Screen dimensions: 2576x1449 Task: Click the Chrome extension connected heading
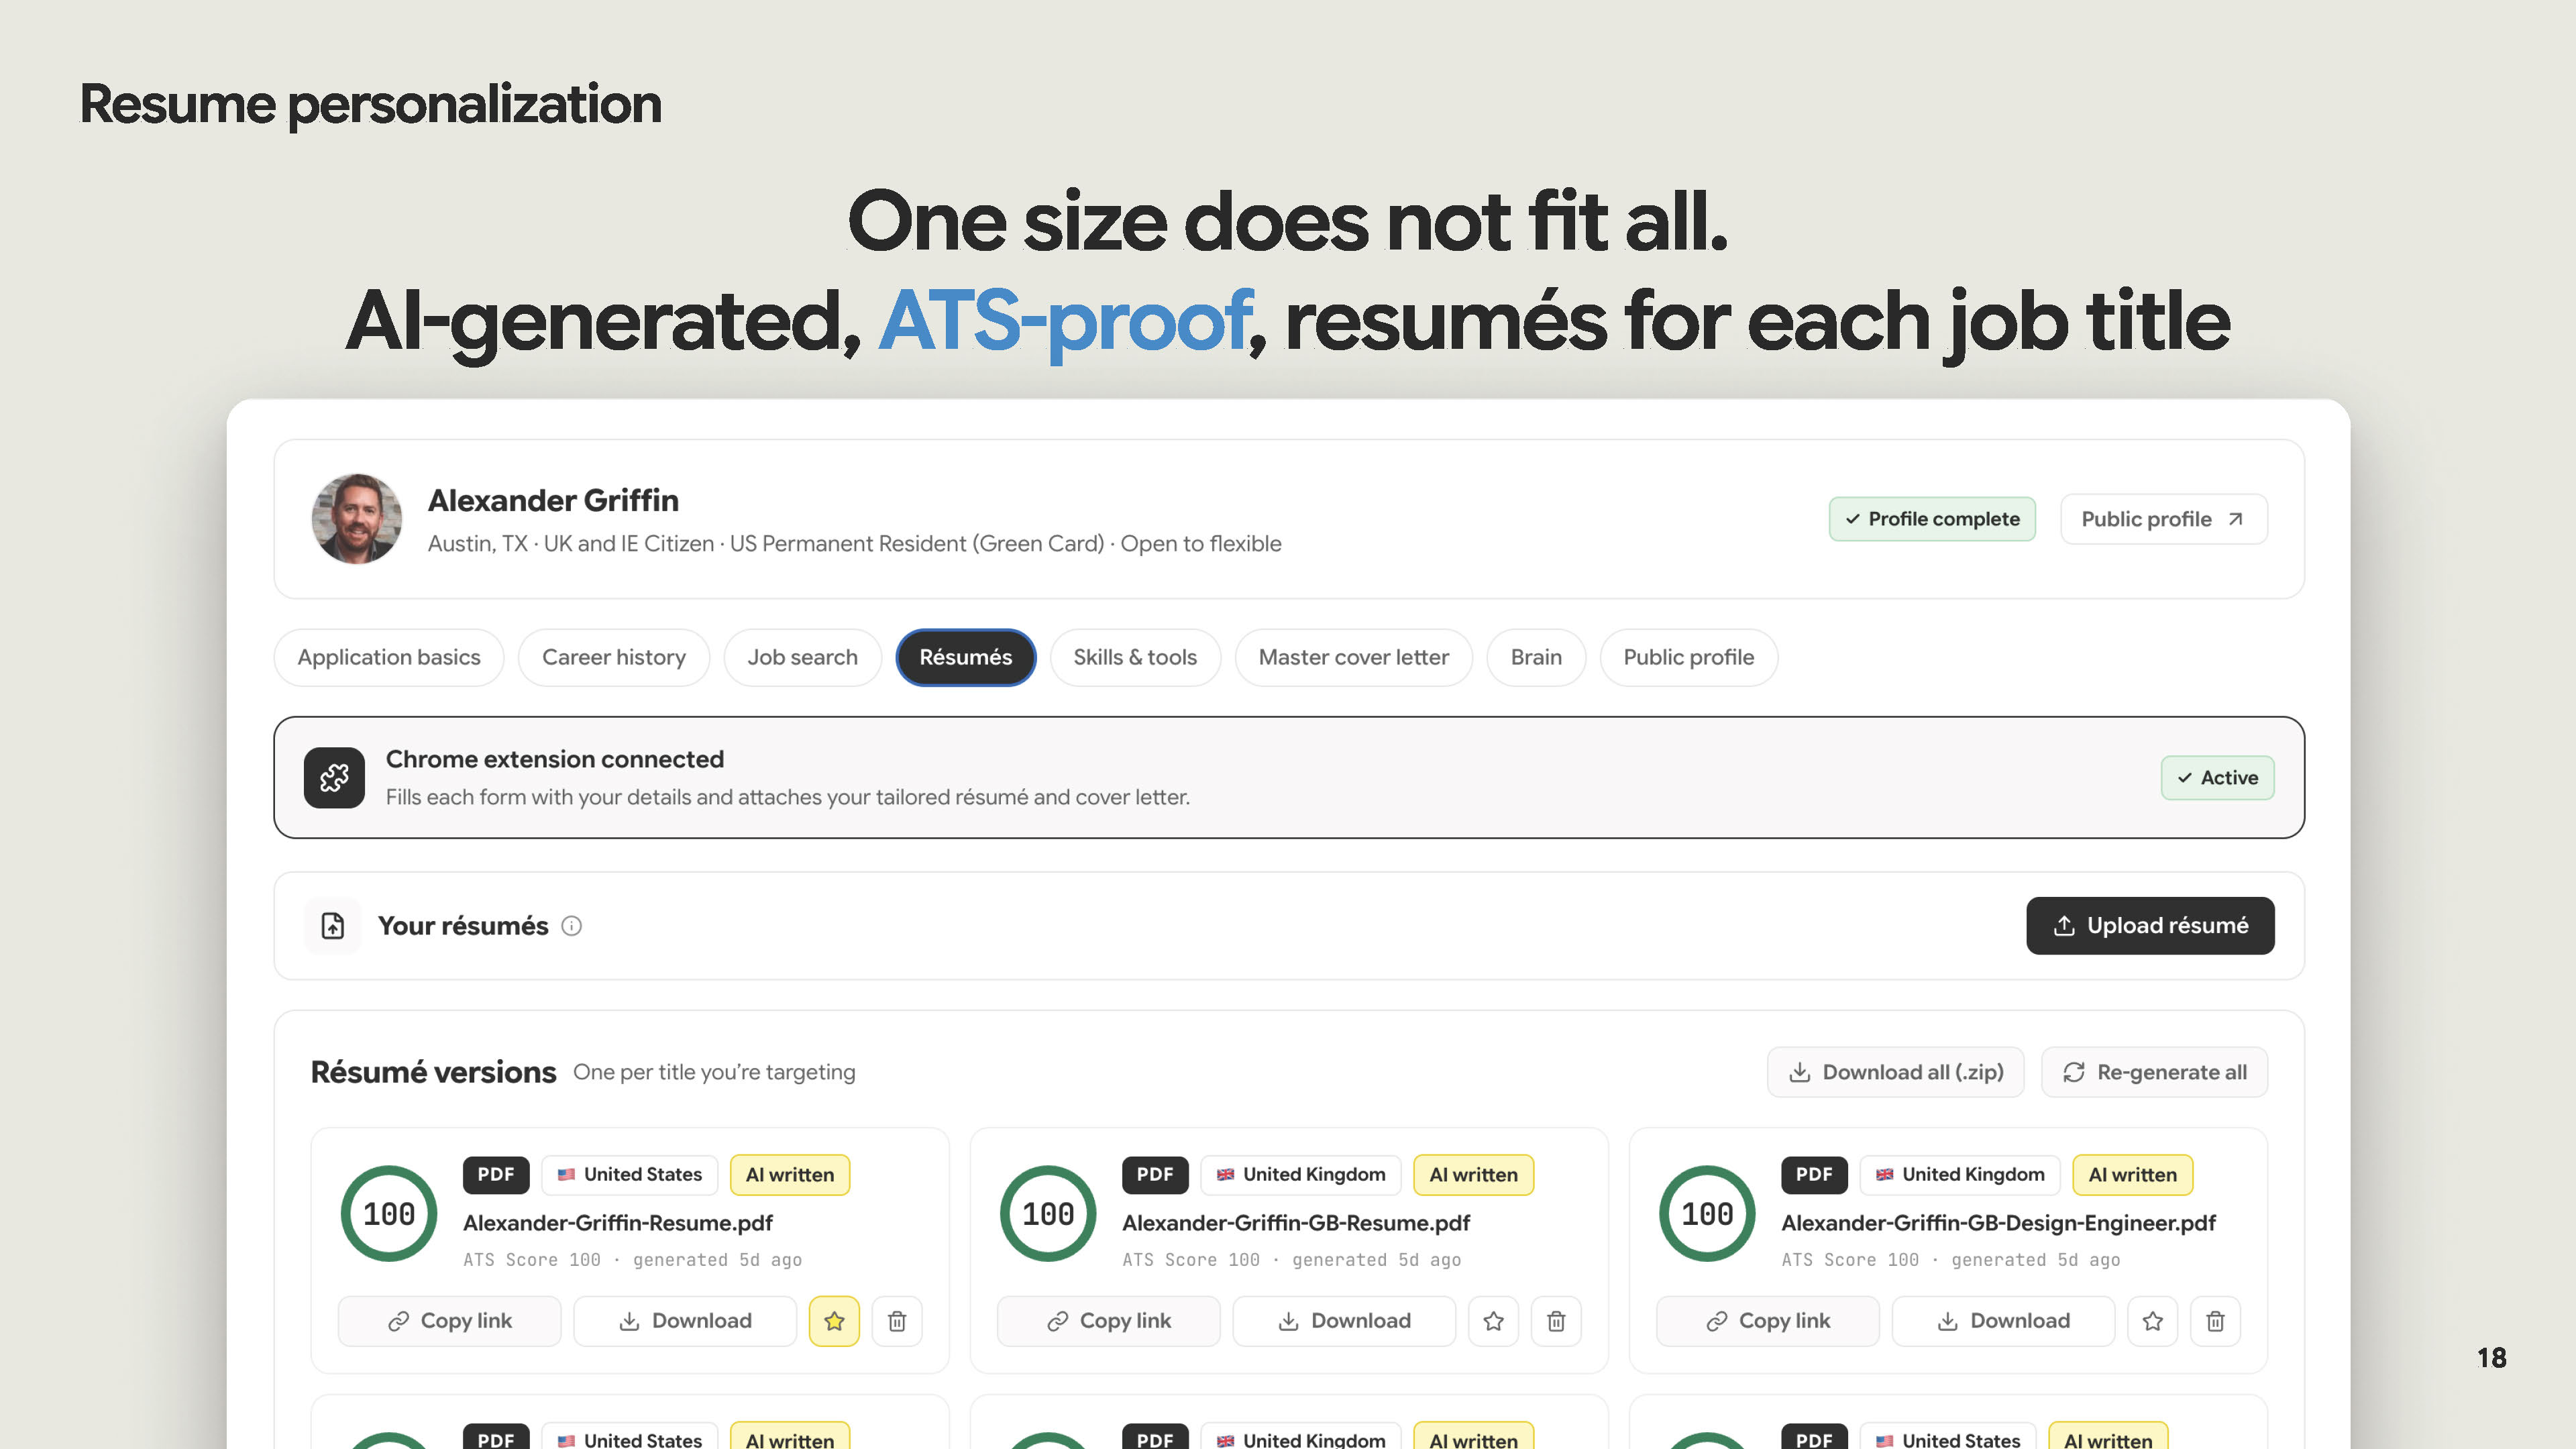pyautogui.click(x=555, y=759)
